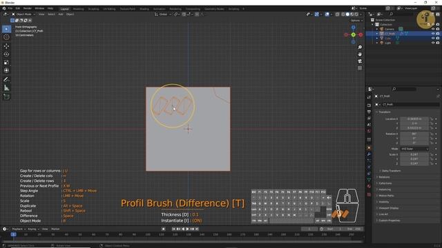
Task: Switch to the Shading workspace tab
Action: pyautogui.click(x=144, y=9)
